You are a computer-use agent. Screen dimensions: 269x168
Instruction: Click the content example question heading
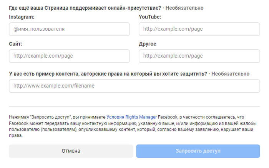pos(108,73)
